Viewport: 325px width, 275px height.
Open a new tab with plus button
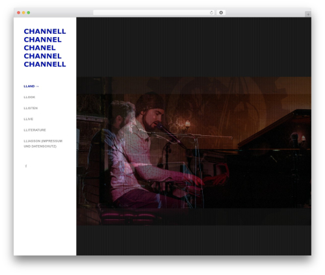308,14
